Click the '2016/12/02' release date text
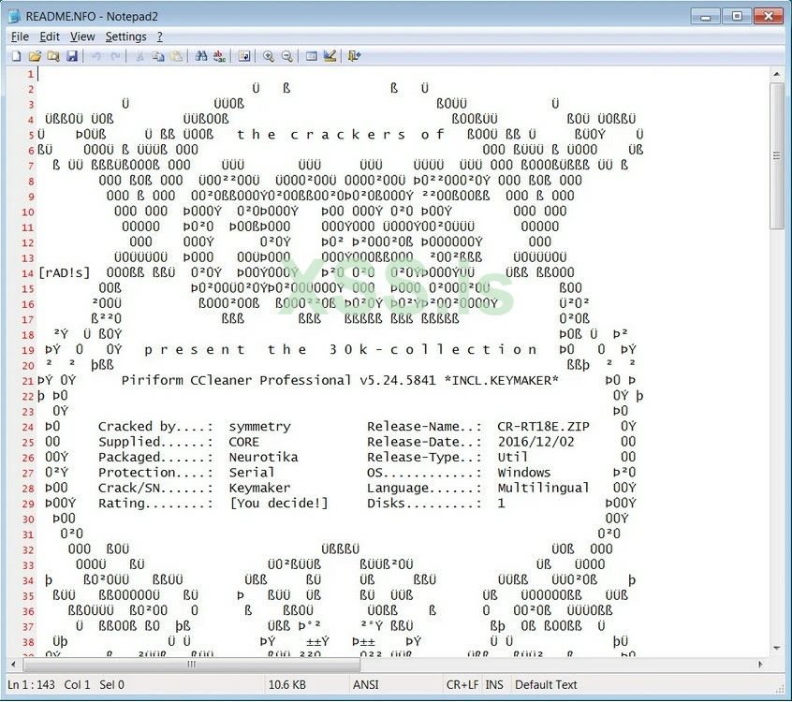This screenshot has width=792, height=702. coord(535,442)
